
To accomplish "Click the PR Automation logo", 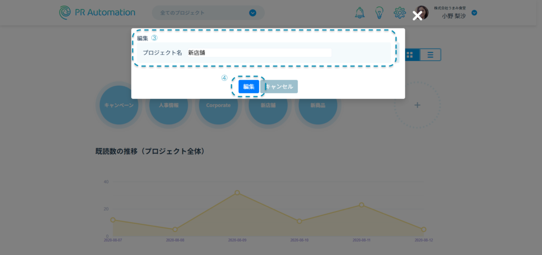I will coord(97,12).
